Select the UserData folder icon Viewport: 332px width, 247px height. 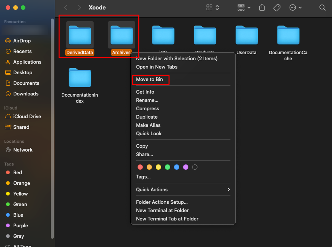(x=246, y=35)
